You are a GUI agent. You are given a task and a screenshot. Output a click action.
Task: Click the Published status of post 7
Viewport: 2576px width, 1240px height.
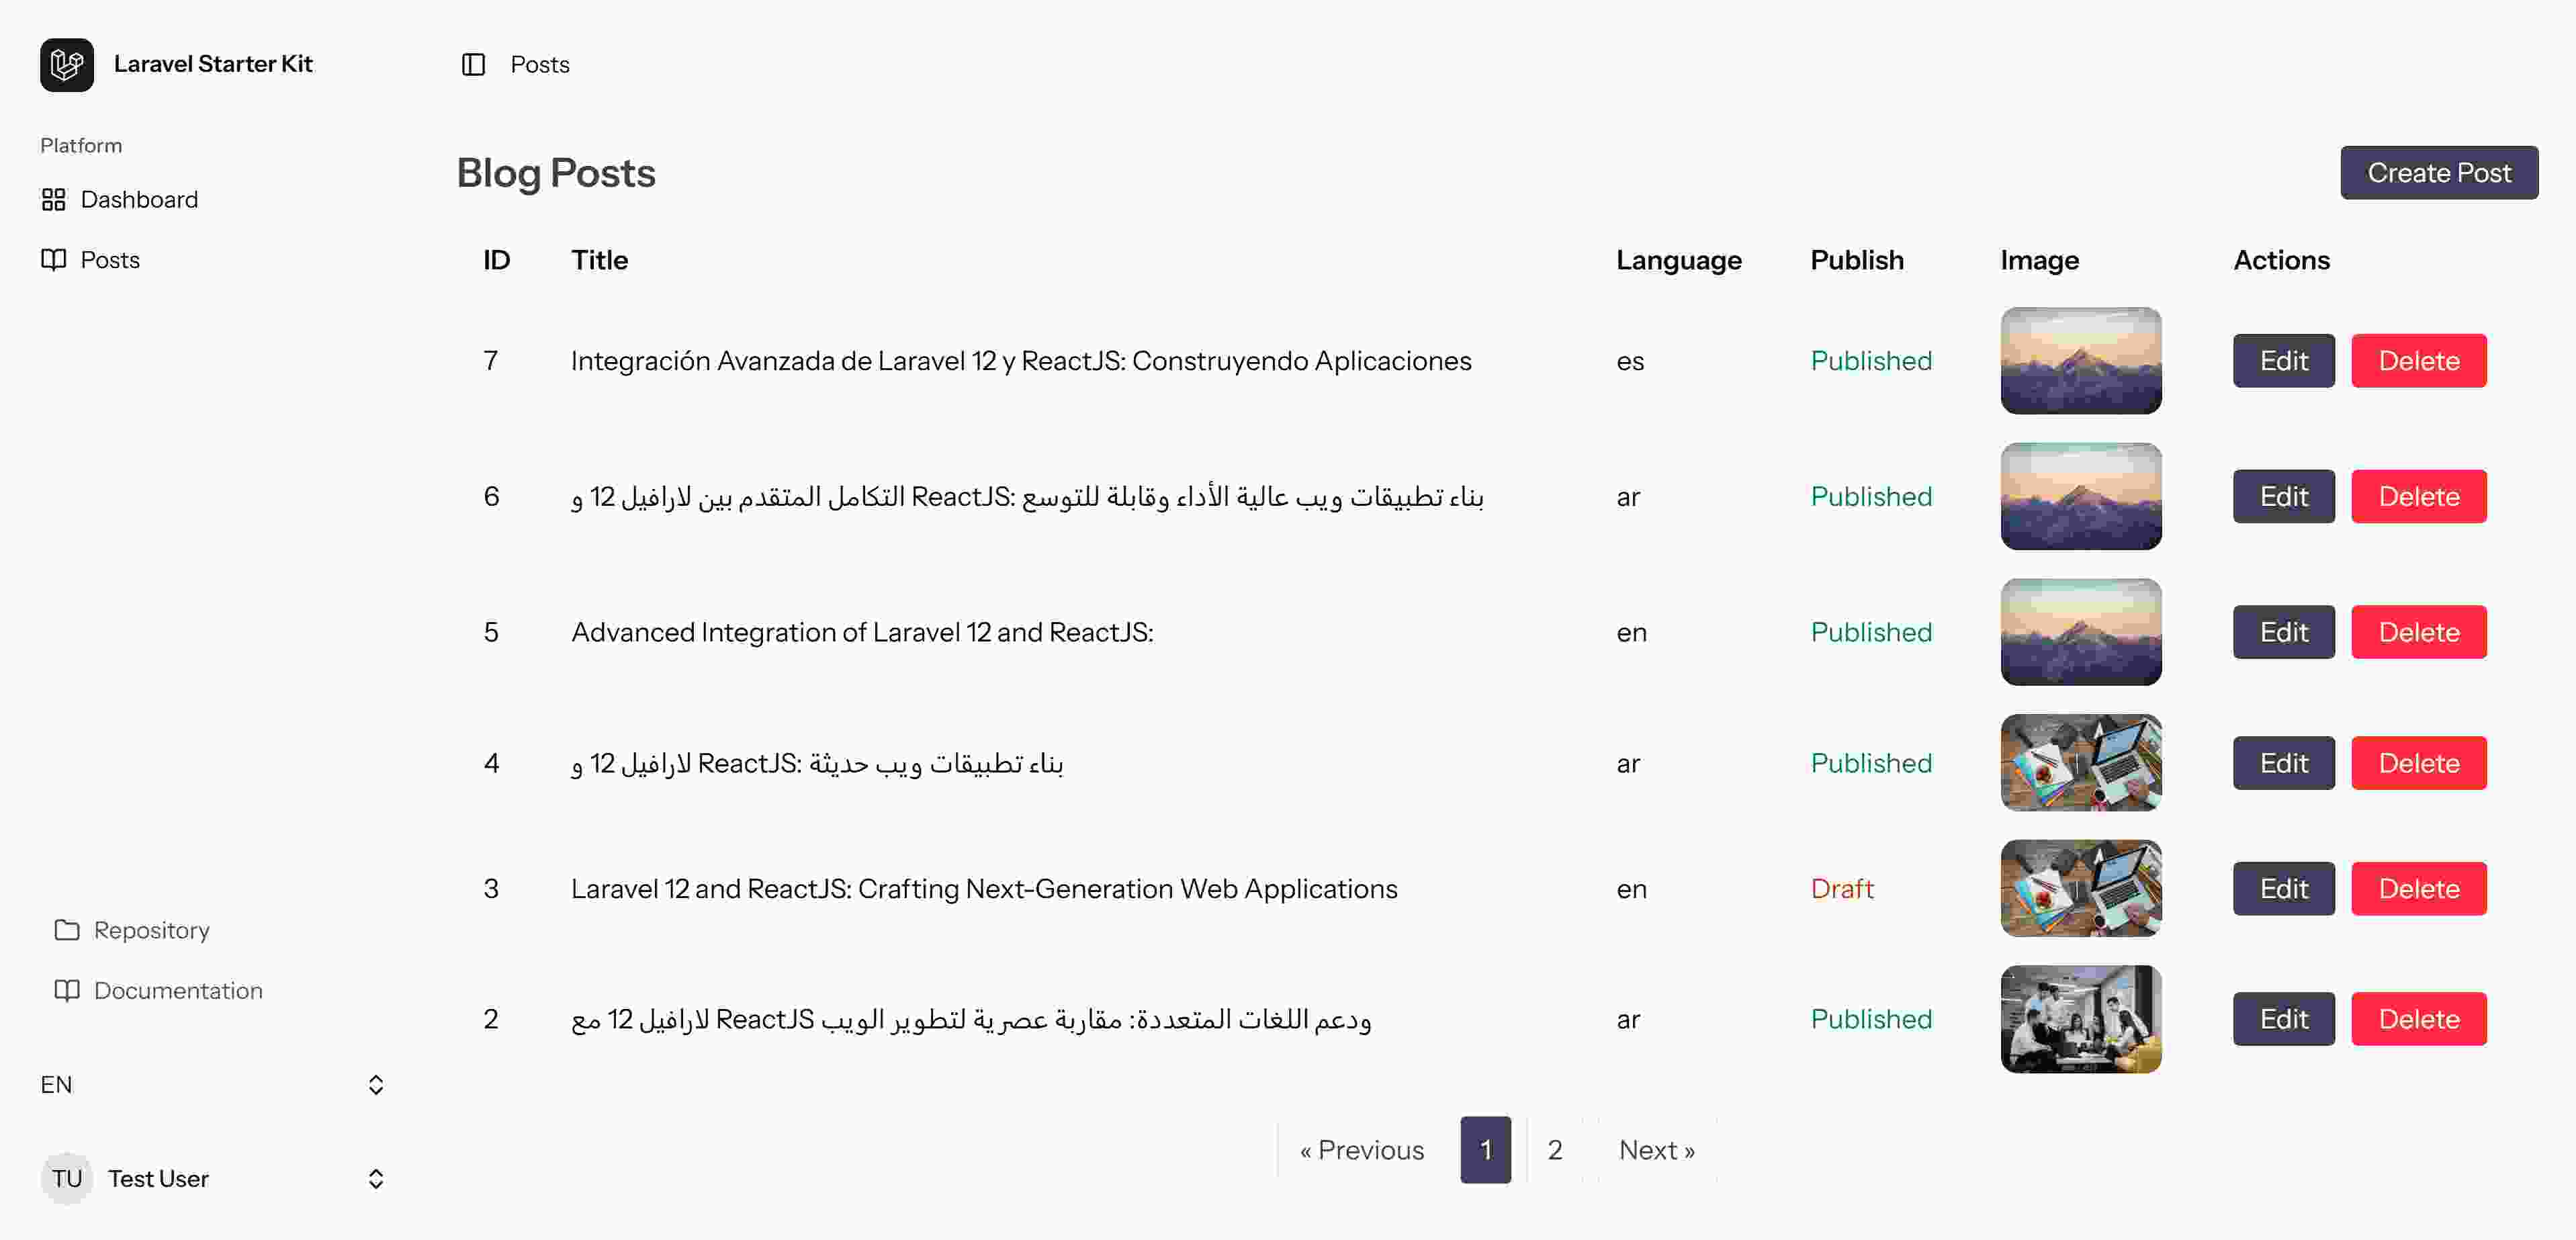point(1871,361)
